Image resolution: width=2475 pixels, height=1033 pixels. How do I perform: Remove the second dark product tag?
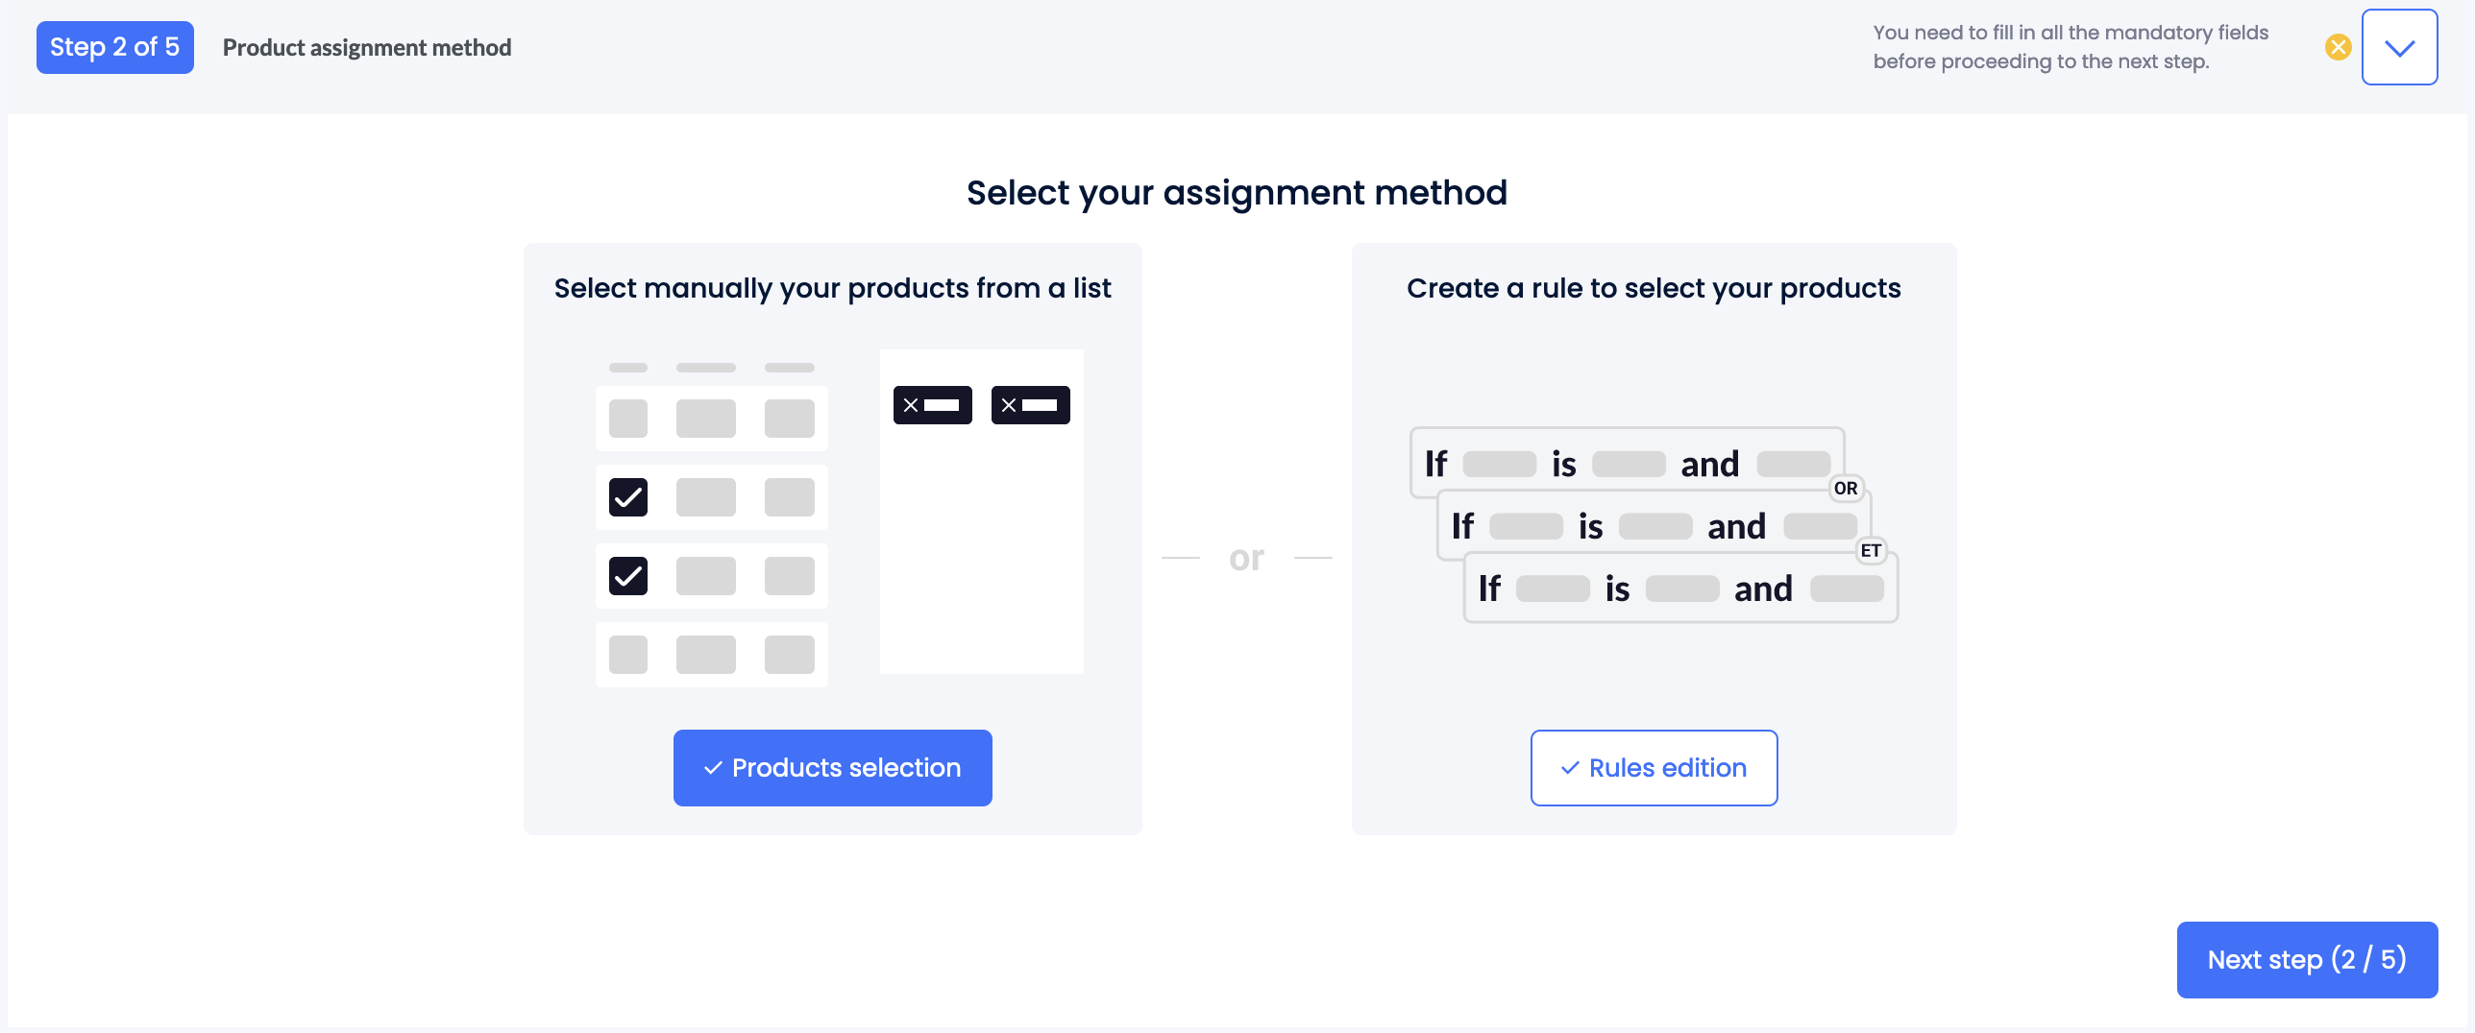(x=1009, y=404)
